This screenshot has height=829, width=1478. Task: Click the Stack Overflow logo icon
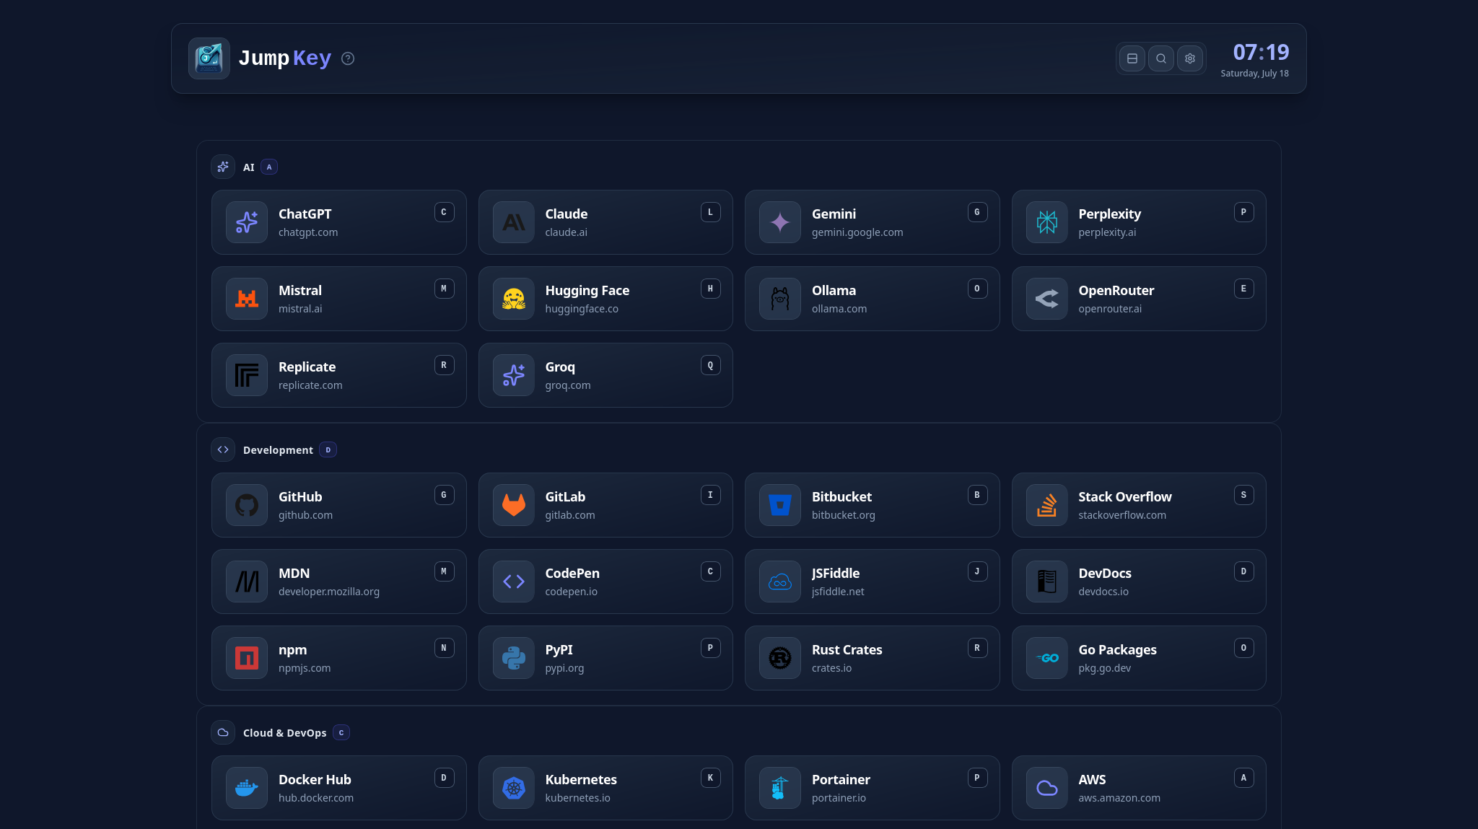point(1047,505)
